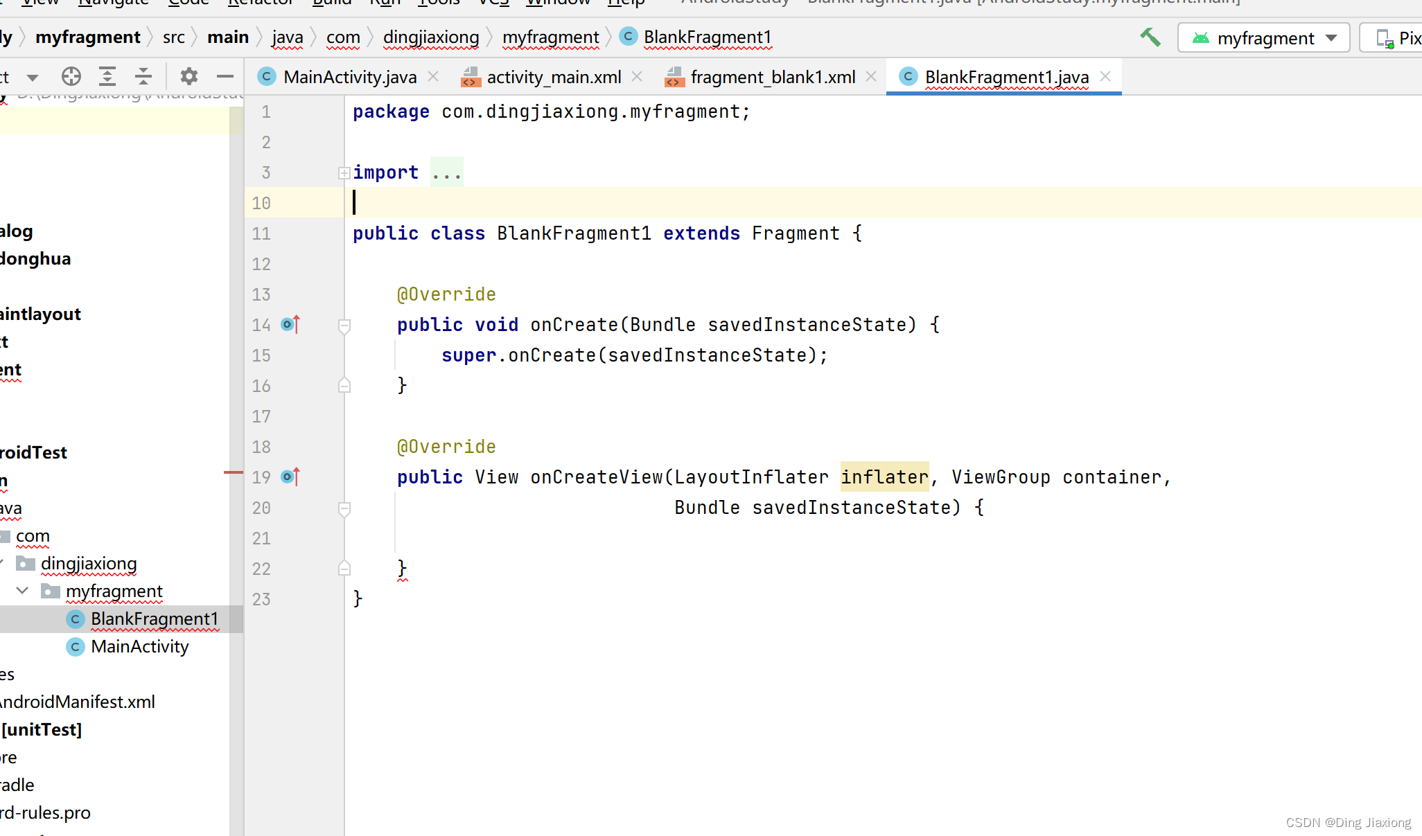Open AndroidManifest.xml from project tree
The width and height of the screenshot is (1422, 836).
[76, 702]
